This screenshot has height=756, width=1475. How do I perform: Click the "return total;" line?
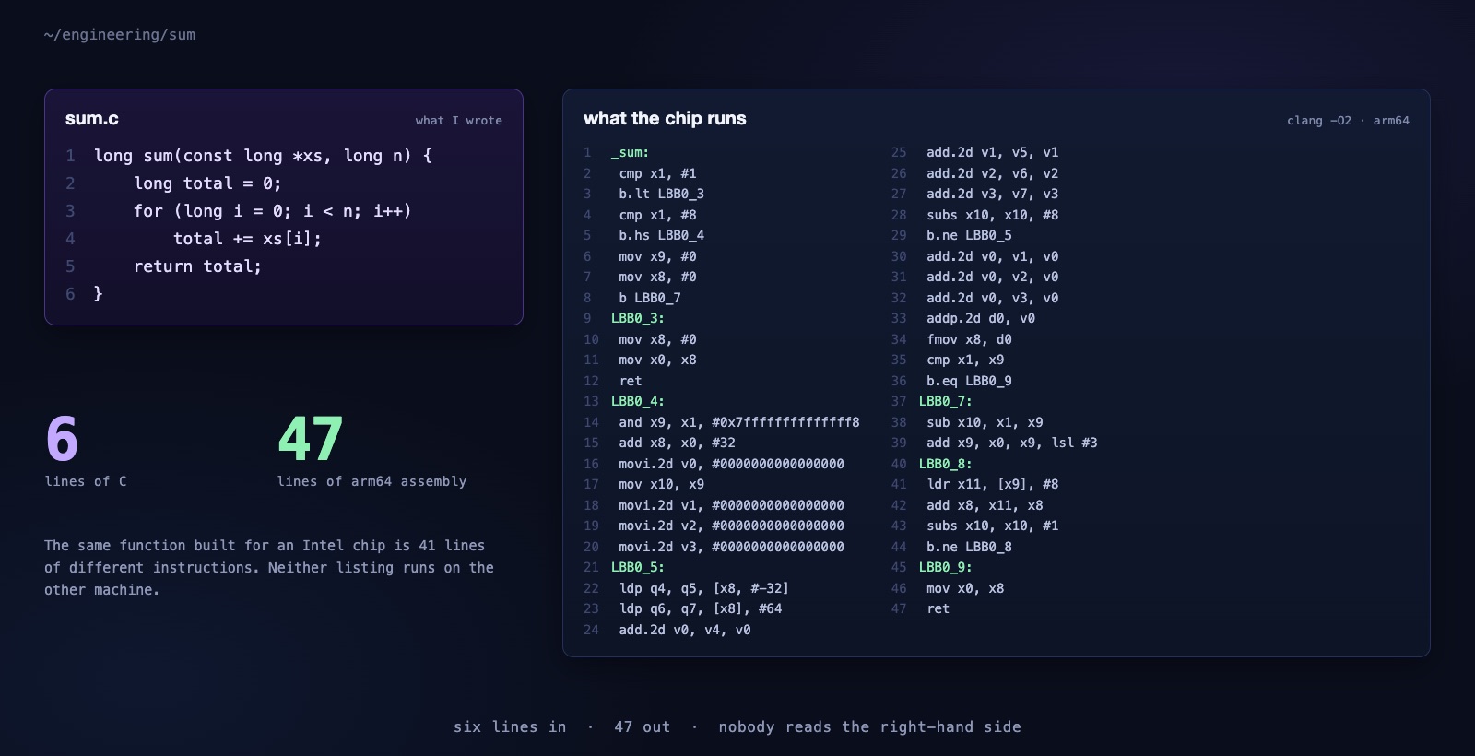(197, 266)
